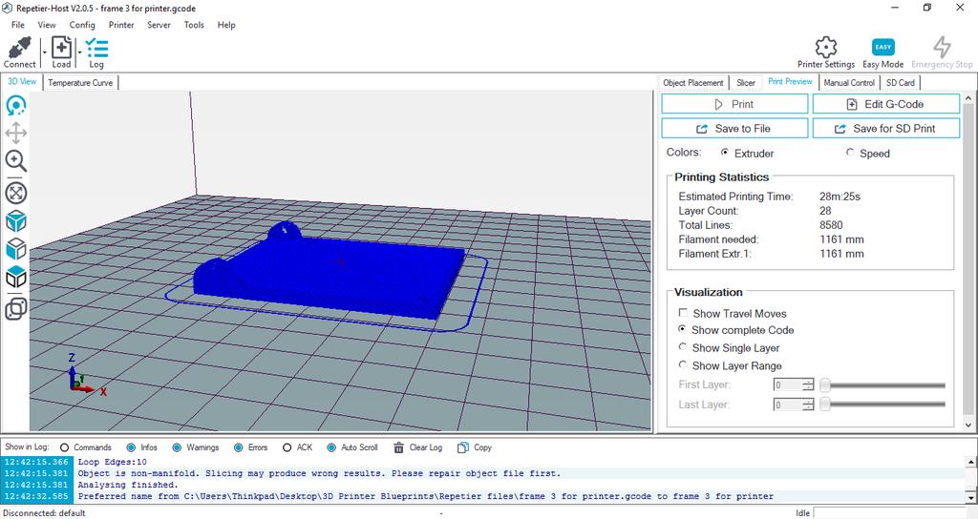Expand the Load dropdown arrow

click(79, 52)
